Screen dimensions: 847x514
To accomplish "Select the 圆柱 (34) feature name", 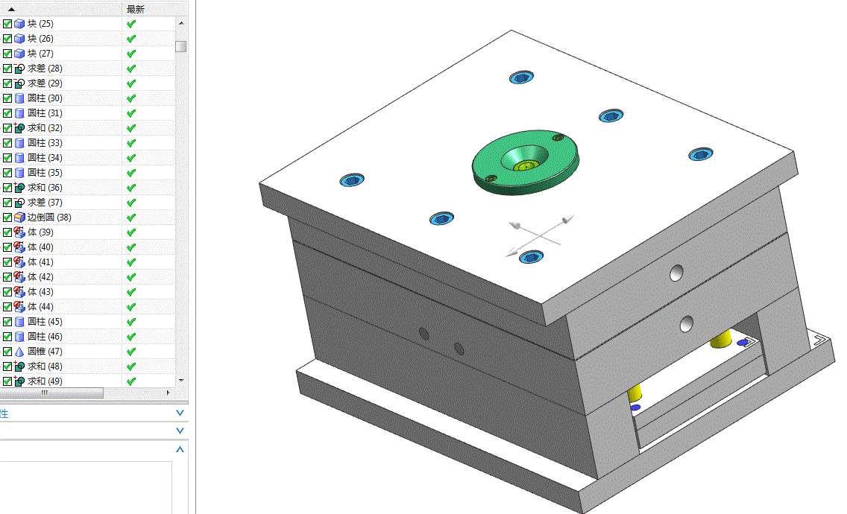I will pos(45,158).
